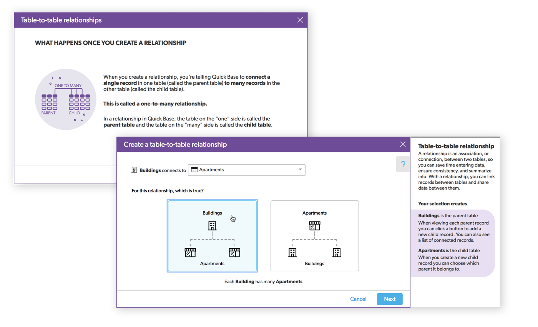Click the 'What happens once you create a relationship' heading

point(111,43)
